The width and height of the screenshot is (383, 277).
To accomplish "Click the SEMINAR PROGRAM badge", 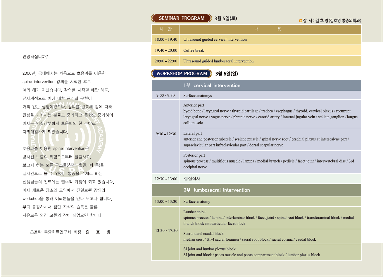I will [x=181, y=18].
